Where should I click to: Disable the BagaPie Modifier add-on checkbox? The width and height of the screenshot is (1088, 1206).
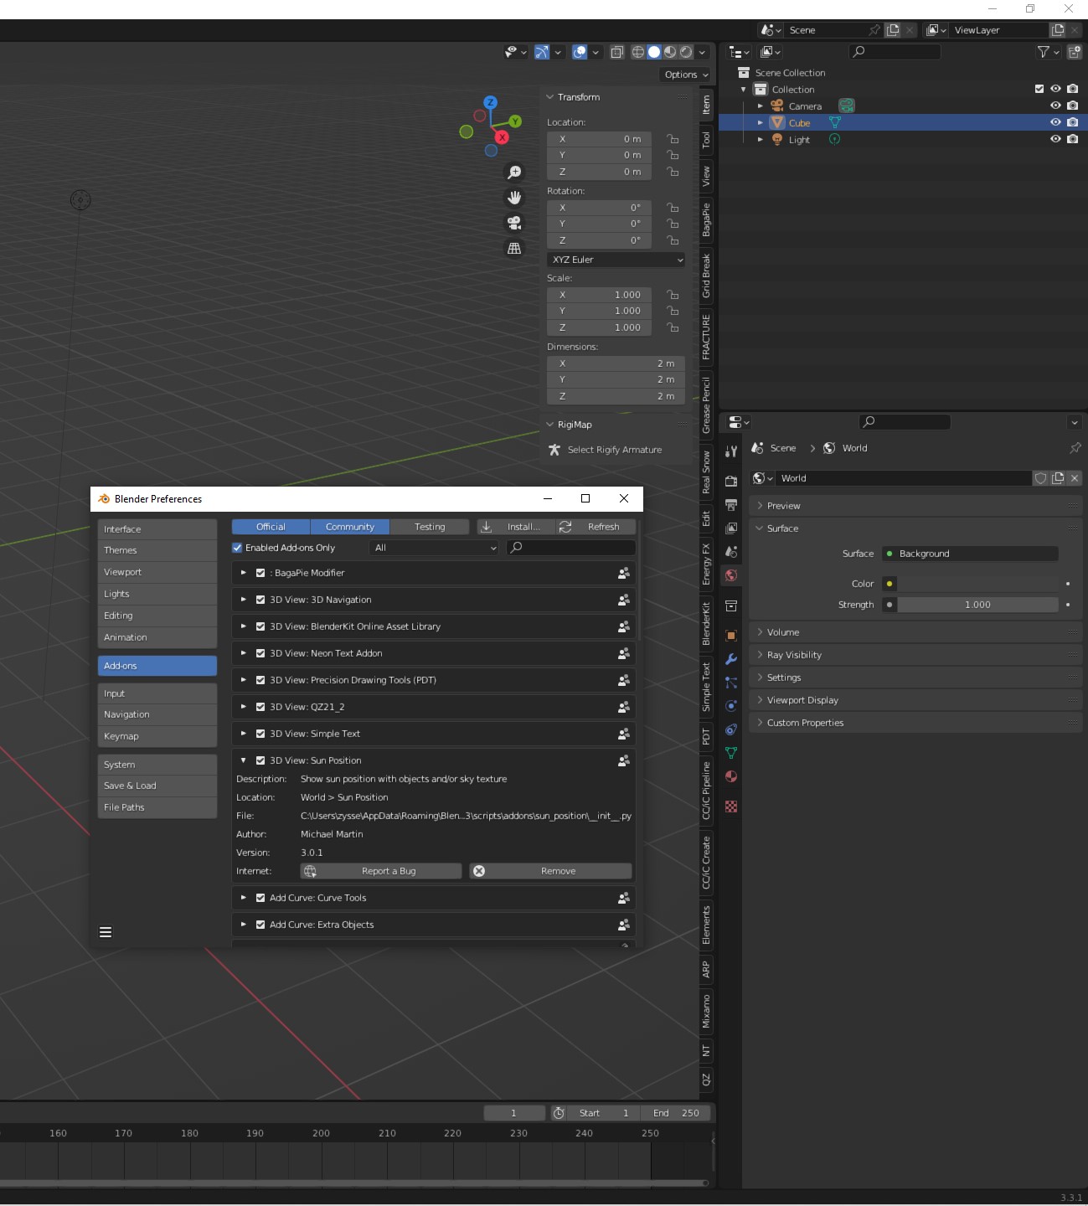click(x=260, y=573)
